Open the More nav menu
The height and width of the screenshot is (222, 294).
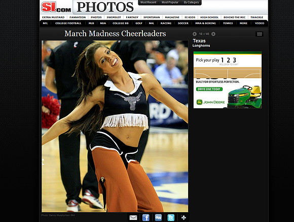click(x=243, y=23)
